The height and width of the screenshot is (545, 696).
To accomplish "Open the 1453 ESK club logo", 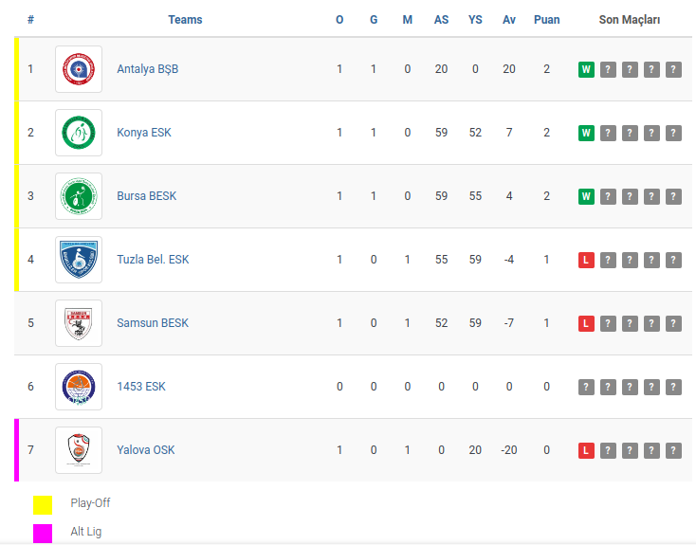I will point(79,387).
